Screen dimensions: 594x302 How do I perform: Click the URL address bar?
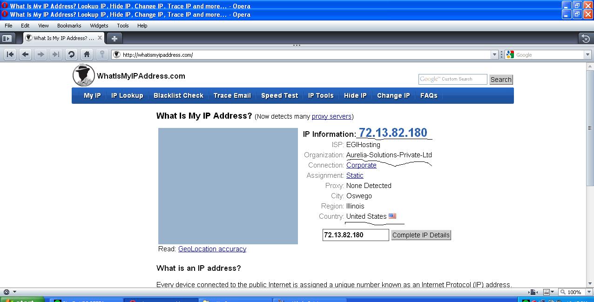point(305,54)
